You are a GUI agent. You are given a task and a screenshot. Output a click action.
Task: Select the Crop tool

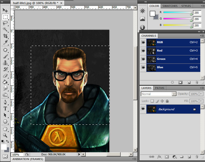pyautogui.click(x=5, y=36)
